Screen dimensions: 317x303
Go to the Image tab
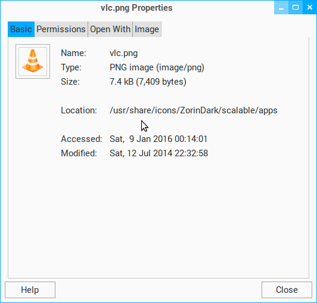click(x=147, y=29)
